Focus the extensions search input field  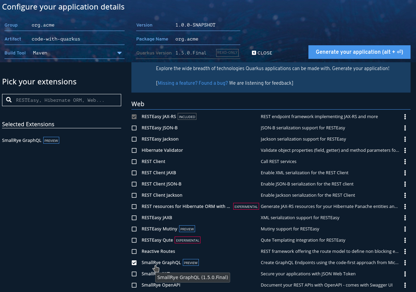pyautogui.click(x=62, y=100)
